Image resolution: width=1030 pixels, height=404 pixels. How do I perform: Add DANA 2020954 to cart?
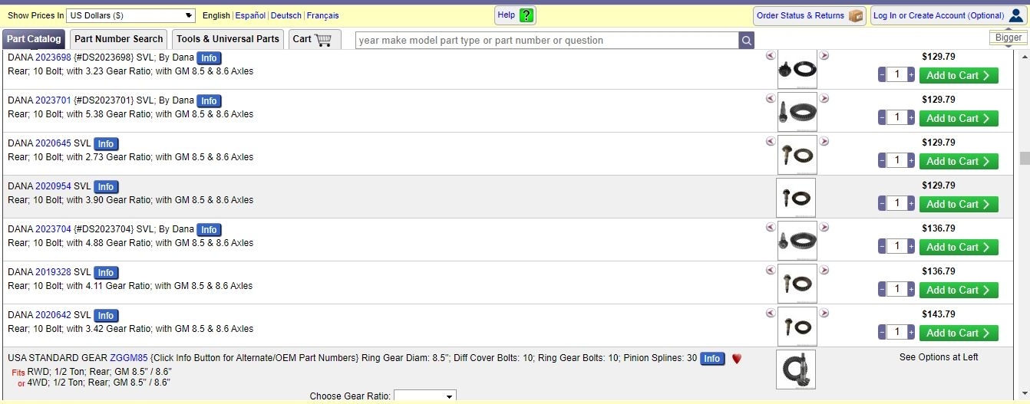(x=958, y=204)
